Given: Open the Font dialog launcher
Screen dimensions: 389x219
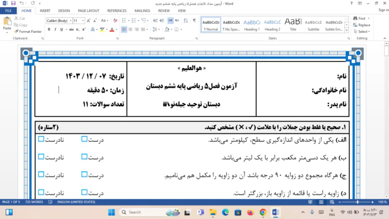Looking at the screenshot, I should click(117, 38).
